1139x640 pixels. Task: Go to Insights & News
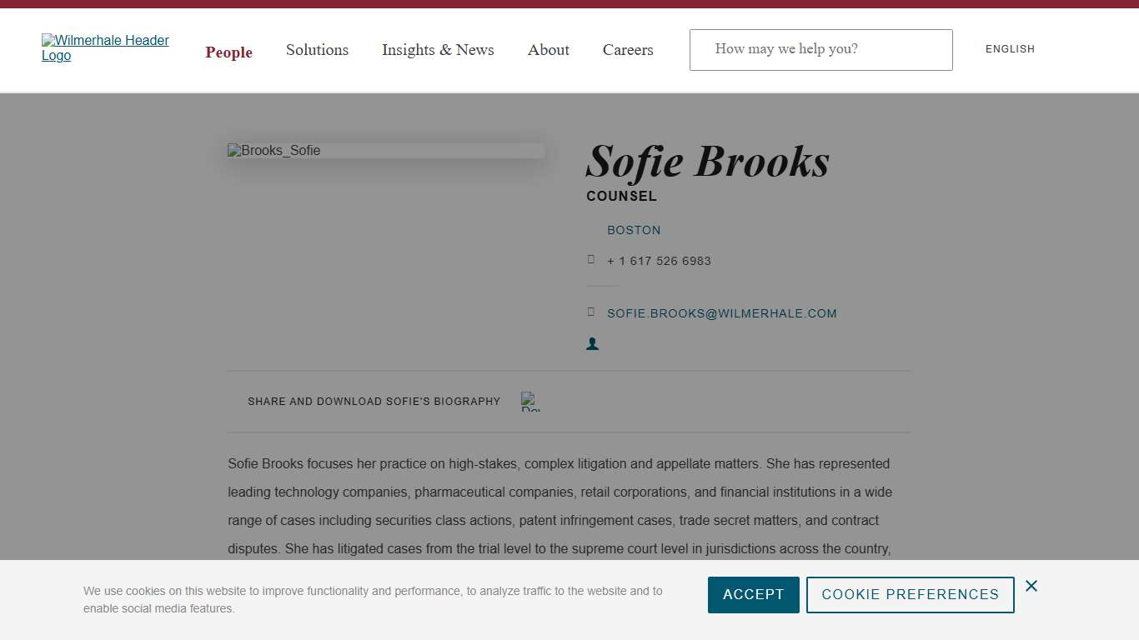pos(438,50)
